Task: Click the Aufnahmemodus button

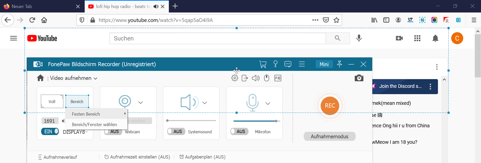Action: [x=329, y=136]
